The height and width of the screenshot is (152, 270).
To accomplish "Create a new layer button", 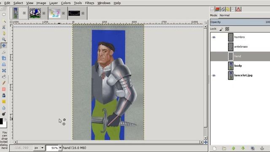I will coord(214,148).
